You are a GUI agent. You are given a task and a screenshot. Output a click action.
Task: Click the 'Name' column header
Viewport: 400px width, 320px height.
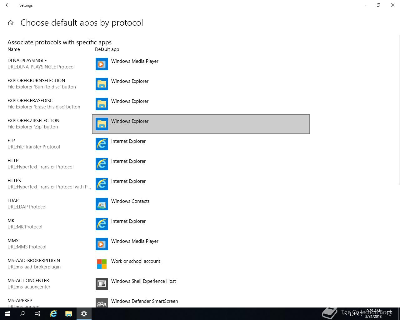[14, 49]
